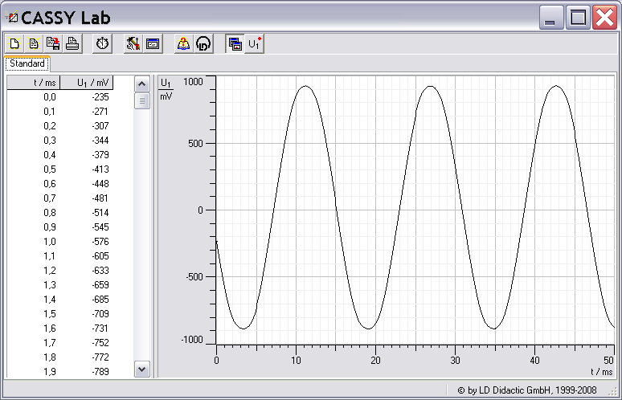Select the U1 / mV y-axis label
622x400 pixels.
tap(166, 89)
